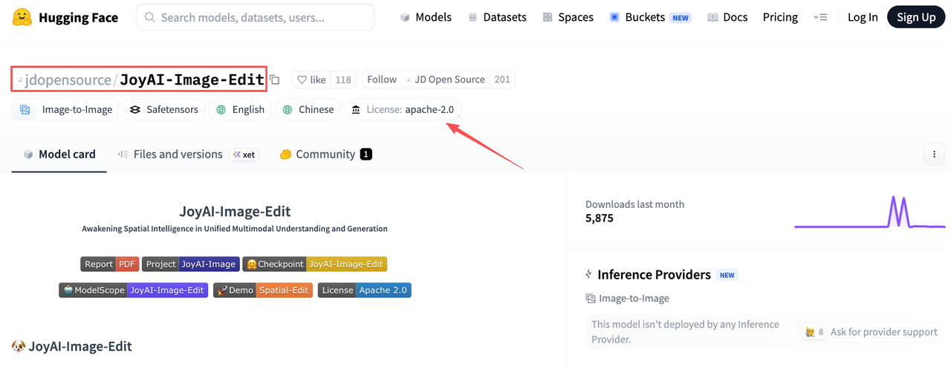Click the Sign Up button
Image resolution: width=951 pixels, height=370 pixels.
pos(916,17)
